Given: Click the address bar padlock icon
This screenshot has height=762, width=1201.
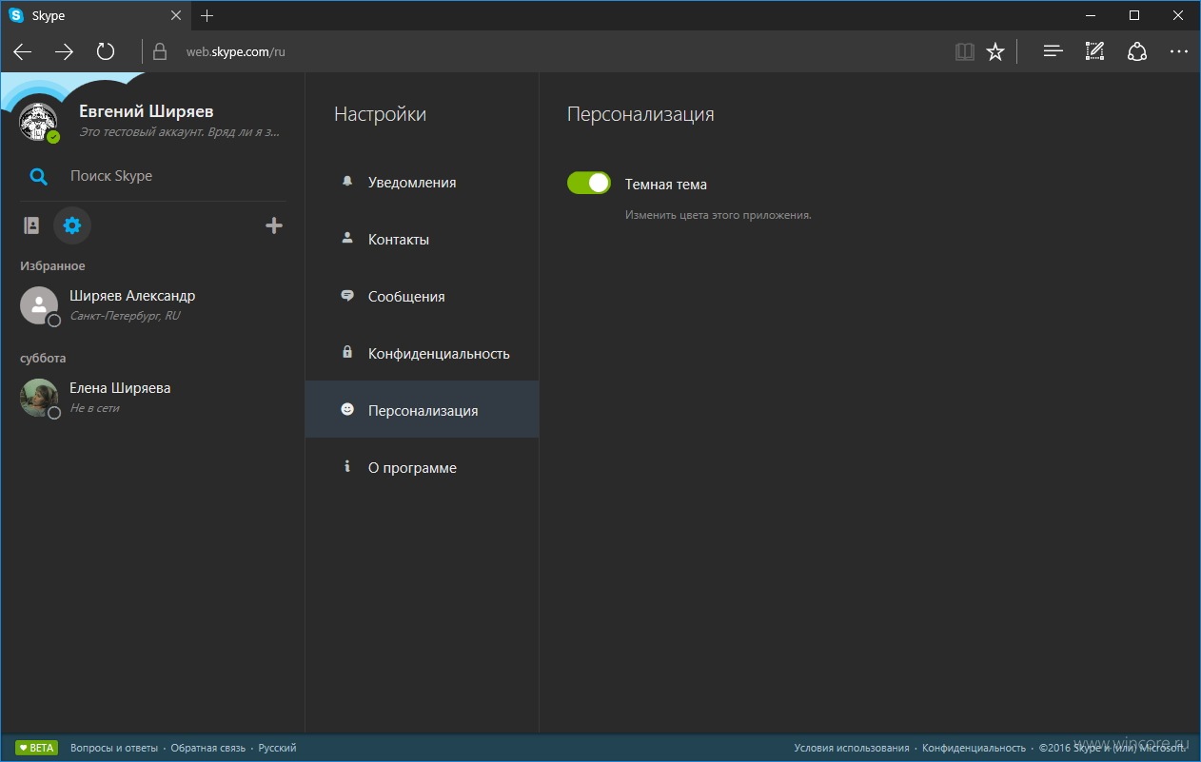Looking at the screenshot, I should click(x=160, y=51).
